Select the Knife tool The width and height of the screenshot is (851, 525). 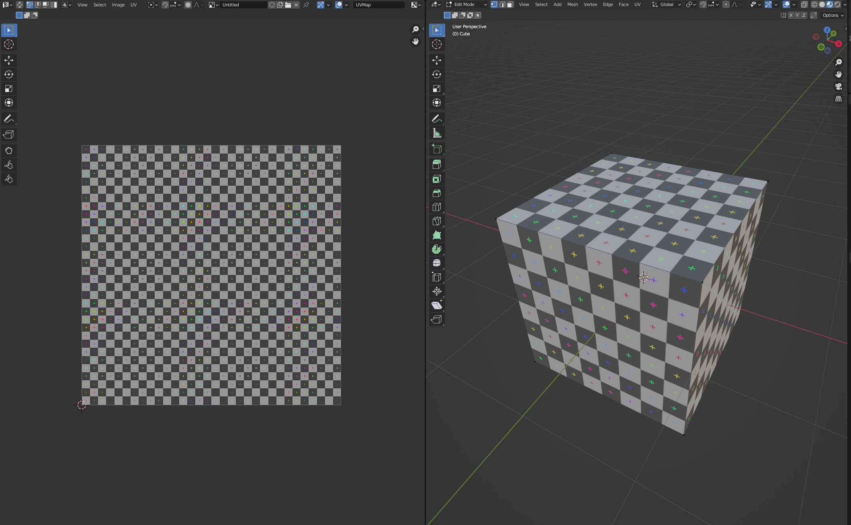click(437, 221)
